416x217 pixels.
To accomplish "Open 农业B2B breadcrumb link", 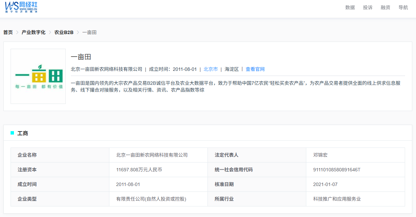I will point(64,32).
